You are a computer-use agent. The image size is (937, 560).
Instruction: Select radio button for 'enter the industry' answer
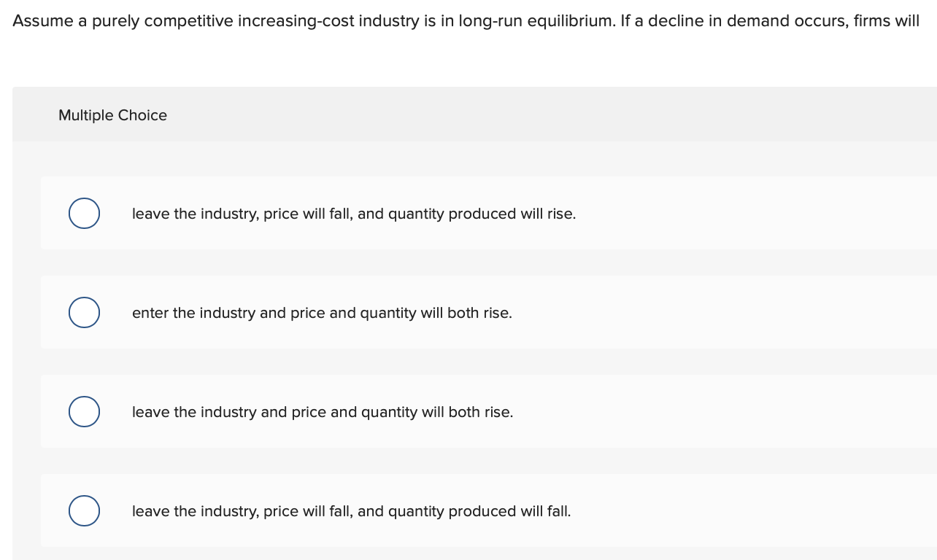point(85,312)
